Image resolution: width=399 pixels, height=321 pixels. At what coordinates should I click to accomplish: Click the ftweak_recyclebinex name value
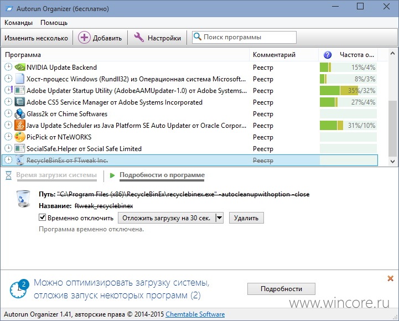pos(103,206)
